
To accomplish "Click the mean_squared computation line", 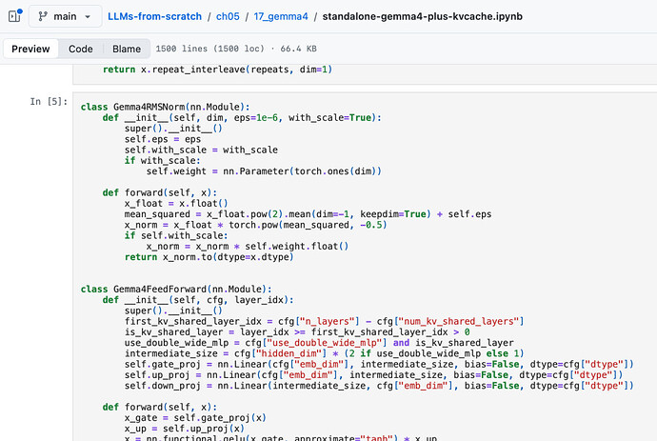I will point(308,214).
